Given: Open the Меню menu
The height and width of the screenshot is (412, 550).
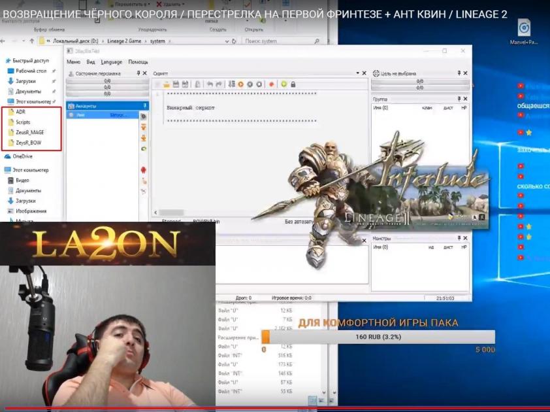Looking at the screenshot, I should pyautogui.click(x=73, y=62).
